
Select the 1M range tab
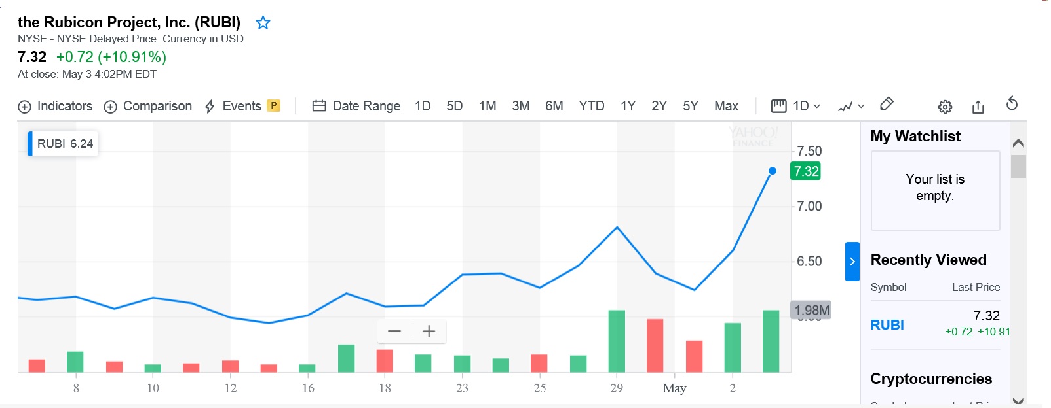coord(487,106)
